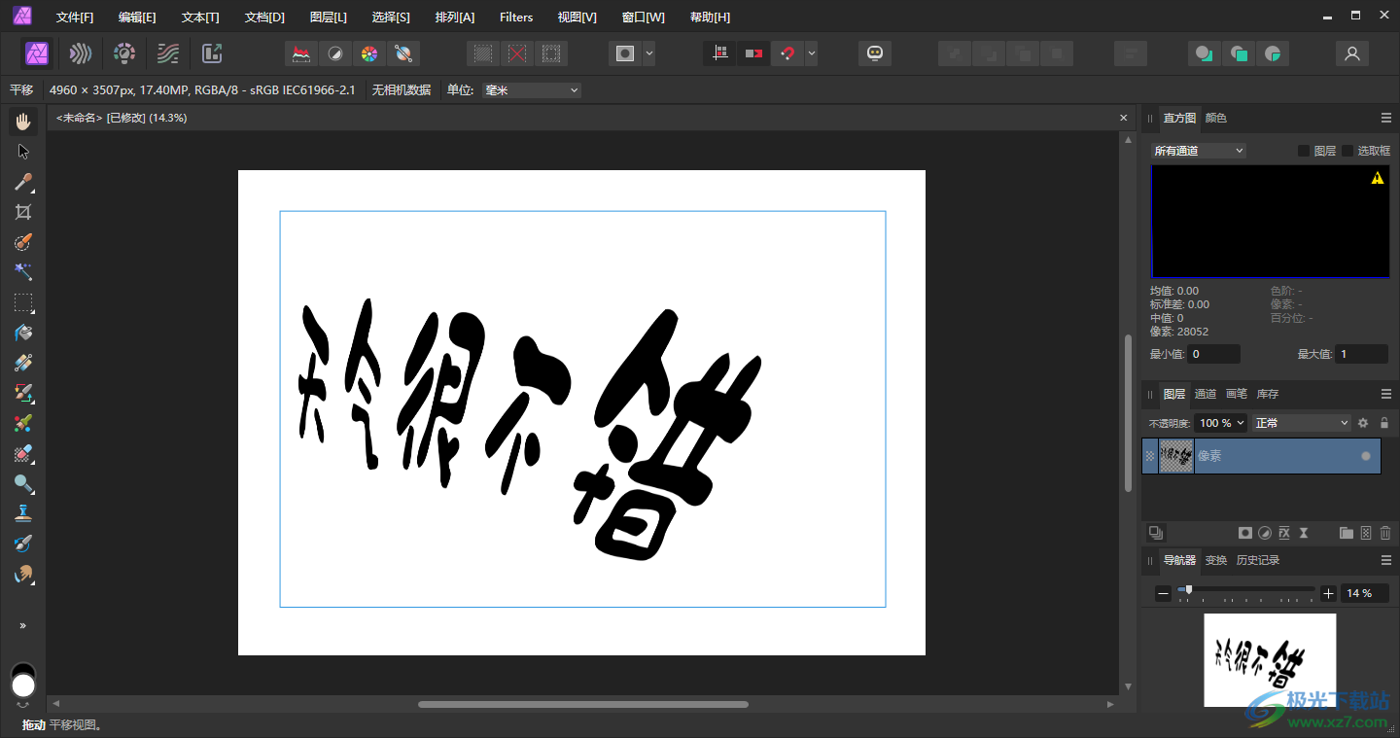Select the Crop tool
This screenshot has width=1400, height=738.
23,212
